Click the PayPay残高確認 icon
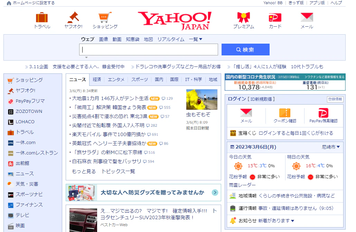The image size is (356, 232). click(323, 113)
